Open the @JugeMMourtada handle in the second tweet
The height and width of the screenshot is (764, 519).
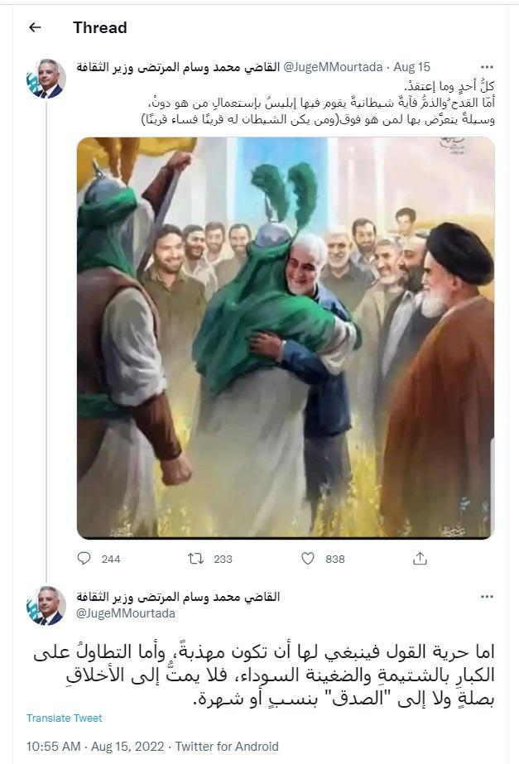(126, 613)
